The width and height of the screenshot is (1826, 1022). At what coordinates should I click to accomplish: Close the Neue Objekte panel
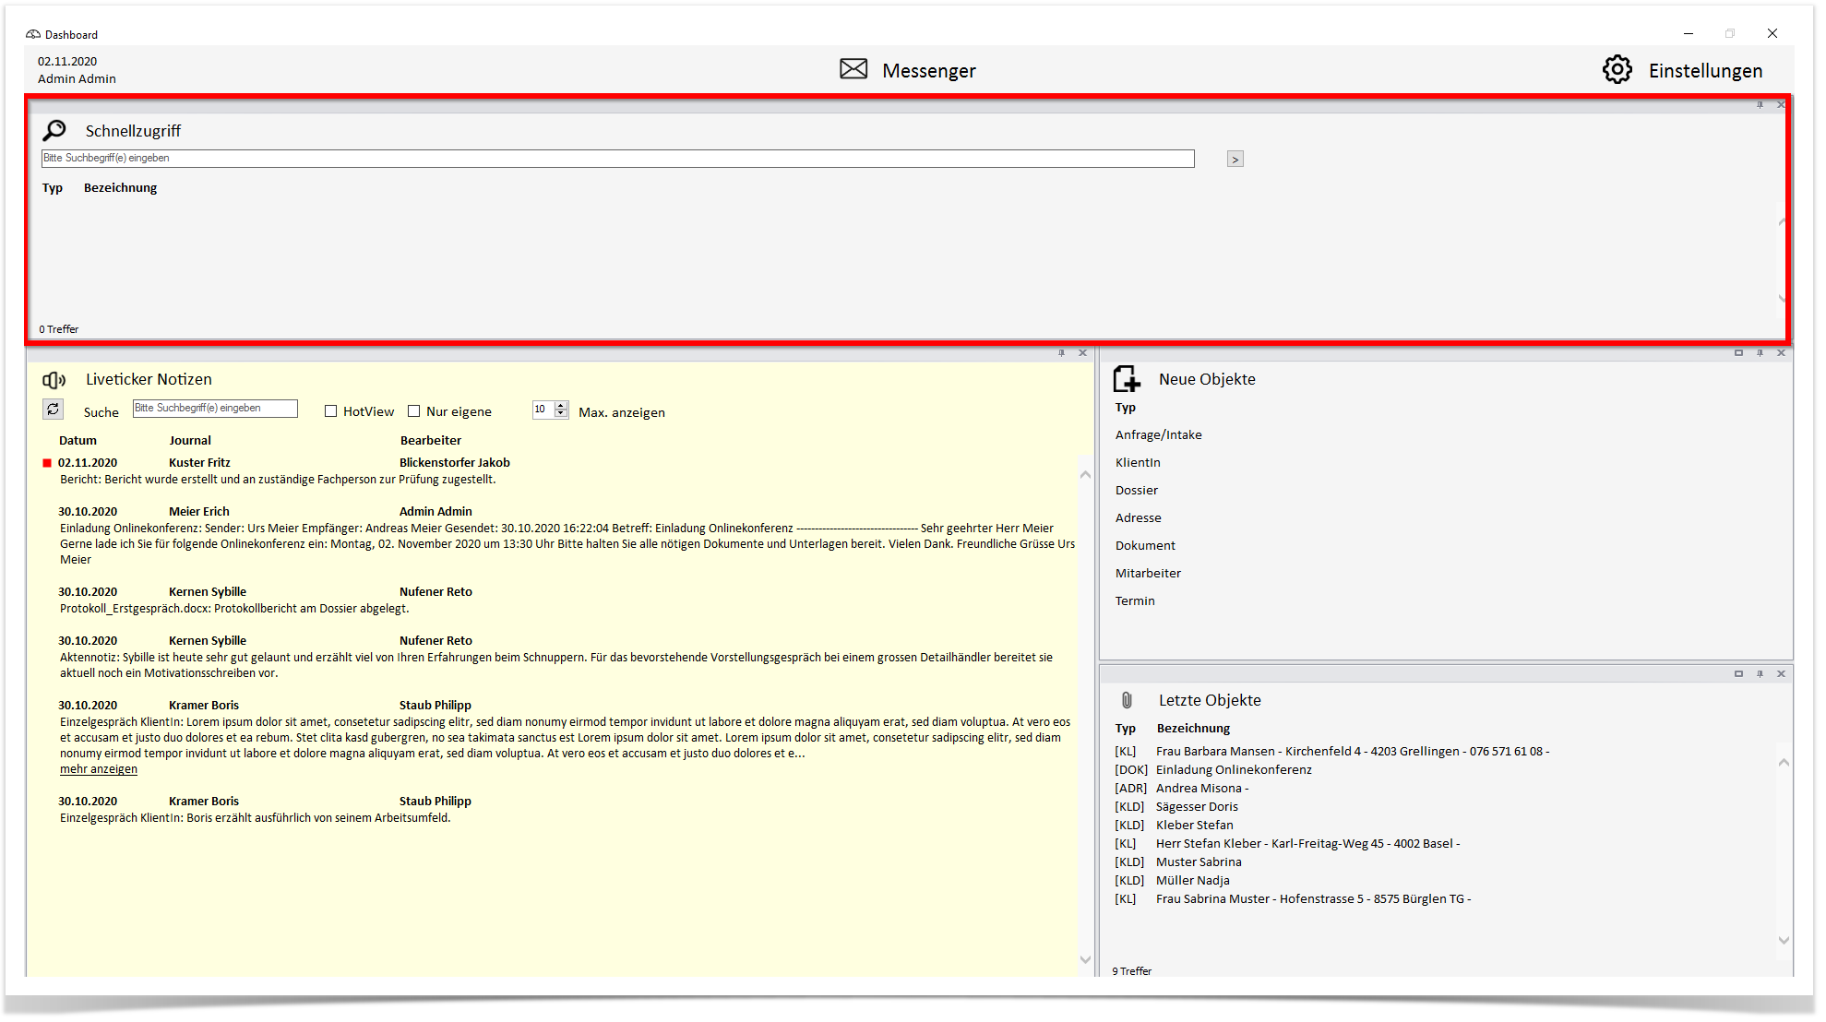click(1781, 352)
